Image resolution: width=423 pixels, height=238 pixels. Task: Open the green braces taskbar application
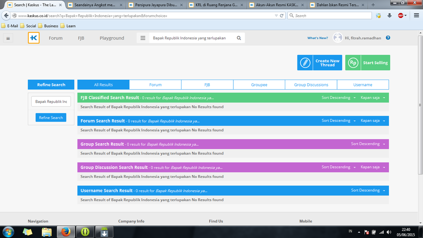pyautogui.click(x=85, y=232)
